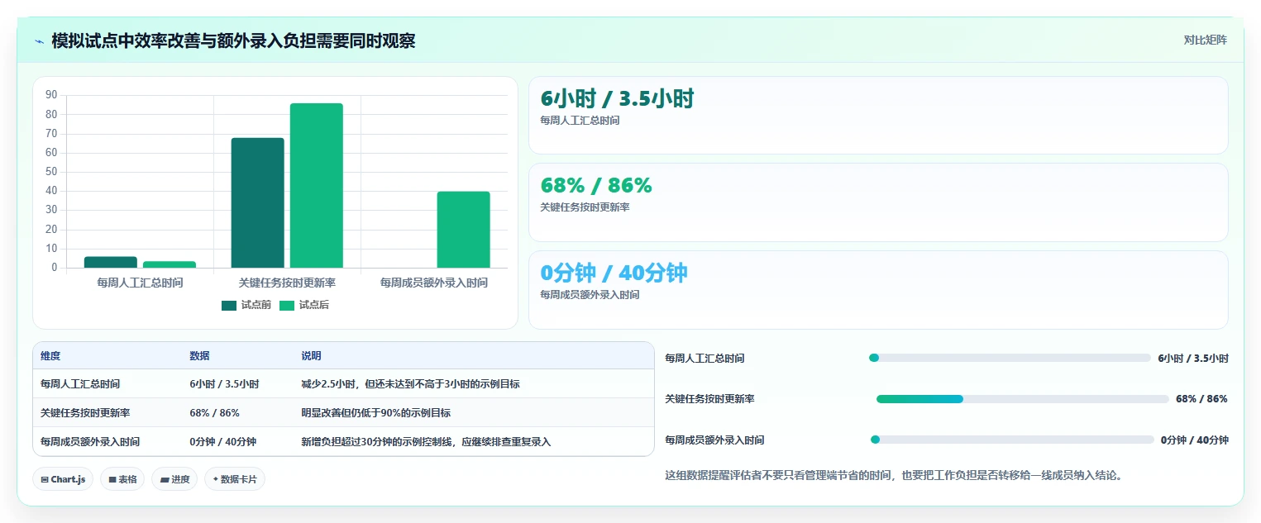Click progress value 68% / 86% on right
This screenshot has height=523, width=1261.
click(1201, 399)
